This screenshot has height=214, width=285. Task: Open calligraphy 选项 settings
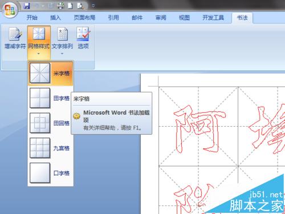(83, 38)
